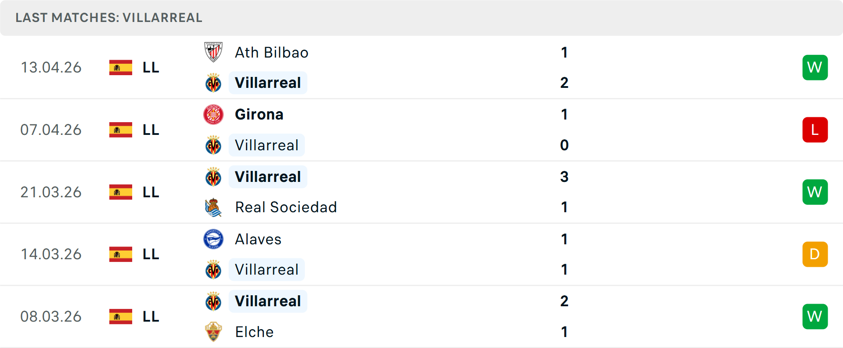The image size is (843, 348).
Task: Click highlighted Villarreal name versus Real Sociedad
Action: click(268, 177)
